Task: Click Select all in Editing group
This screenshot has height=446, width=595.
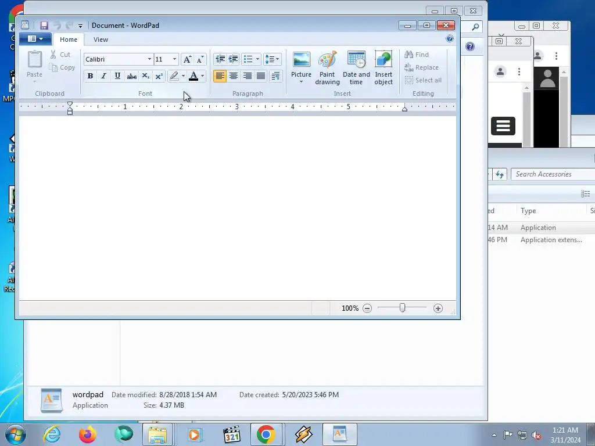Action: [423, 80]
